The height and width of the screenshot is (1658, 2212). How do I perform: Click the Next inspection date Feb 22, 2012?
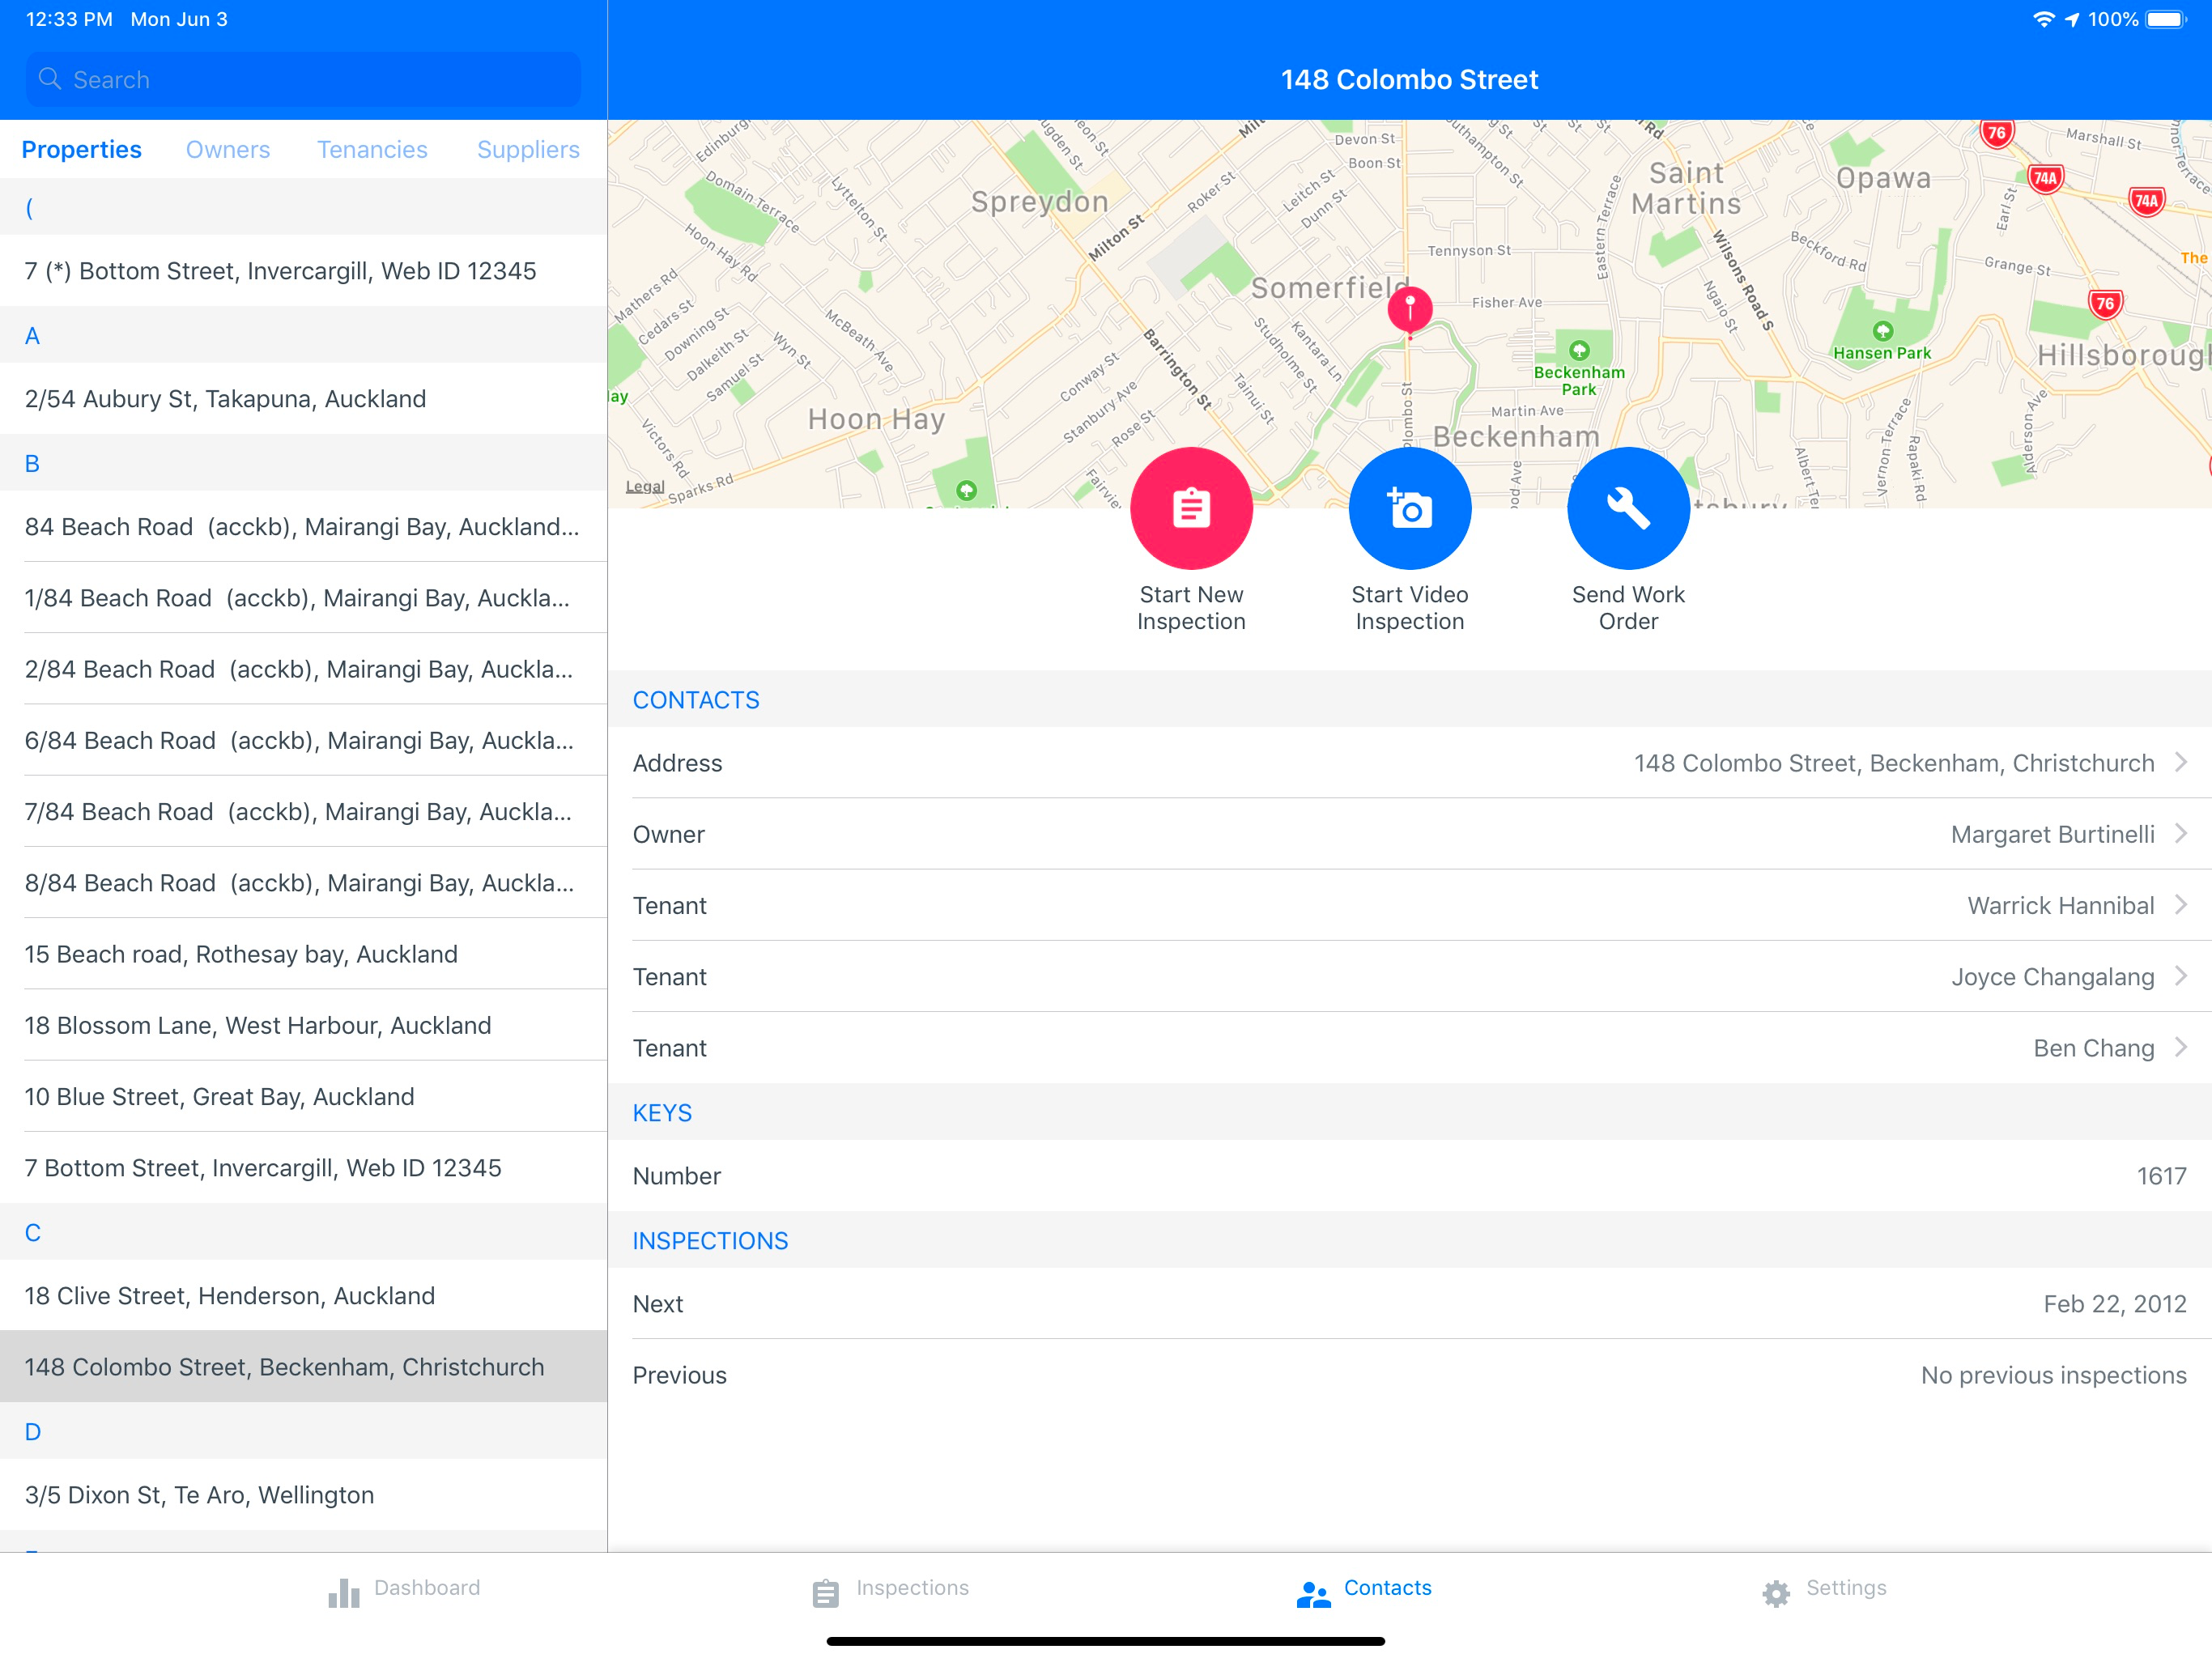(x=2115, y=1303)
